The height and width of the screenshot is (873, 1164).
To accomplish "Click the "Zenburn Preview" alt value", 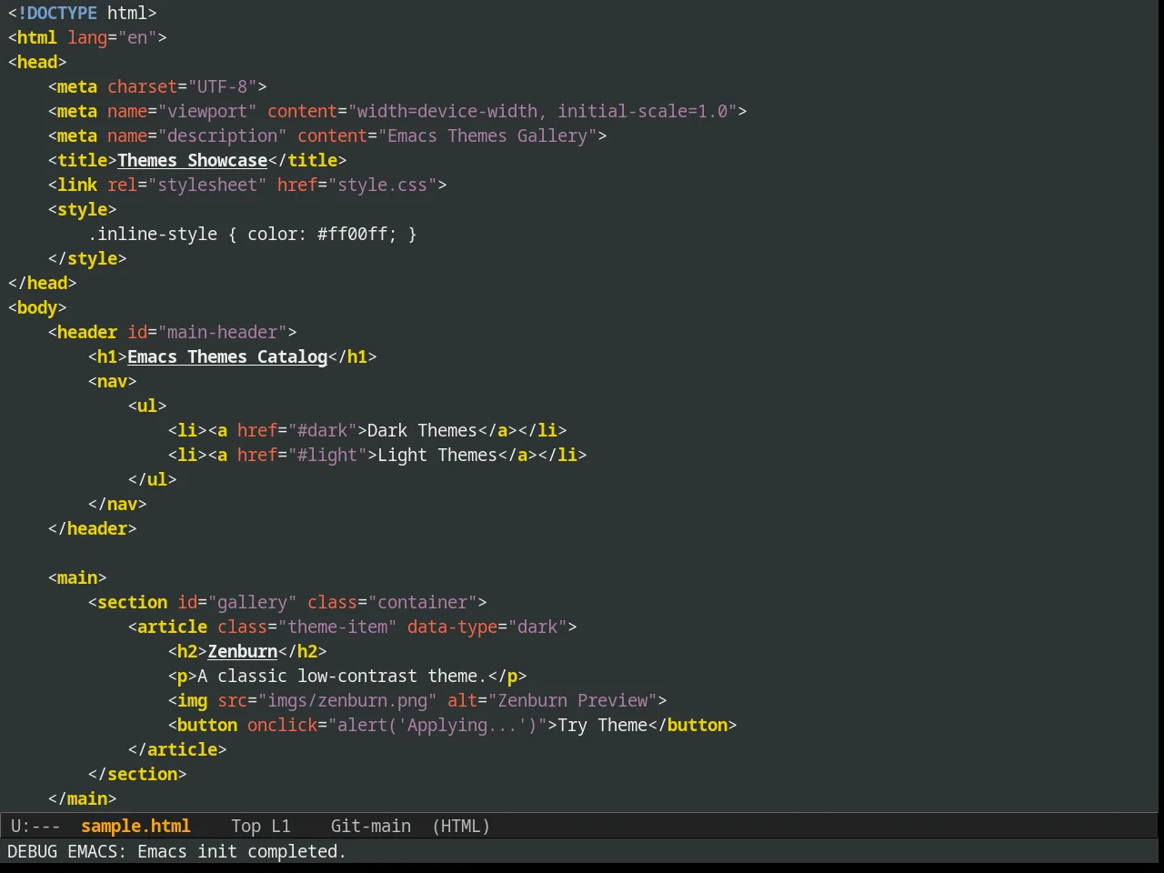I will [573, 700].
